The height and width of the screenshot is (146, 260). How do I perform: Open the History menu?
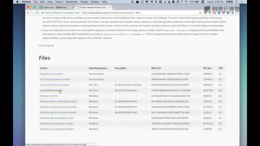pos(59,2)
